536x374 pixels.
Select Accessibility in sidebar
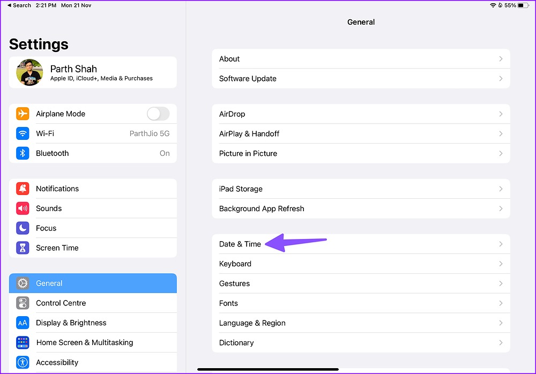coord(93,362)
